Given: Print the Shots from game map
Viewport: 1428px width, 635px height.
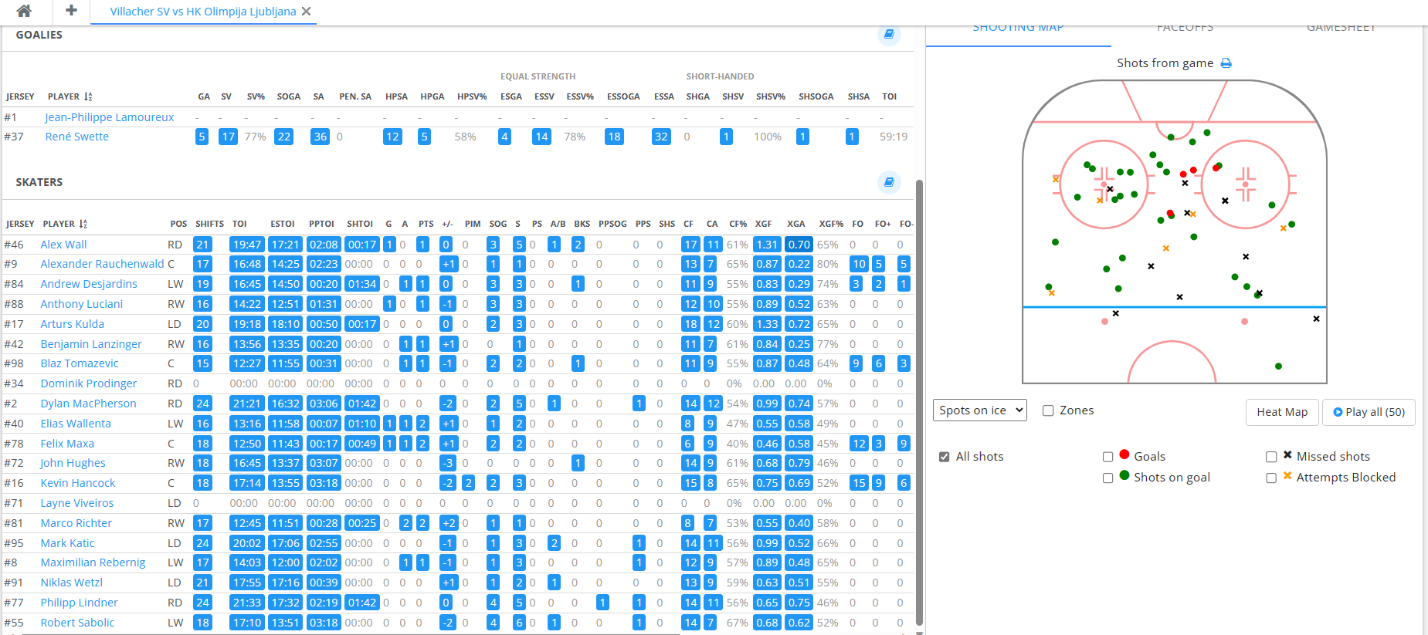Looking at the screenshot, I should coord(1226,63).
